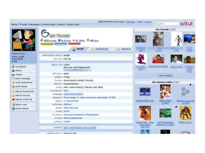This screenshot has width=205, height=153.
Task: Click the blue ice cube cool rating icons
Action: coord(60,44)
